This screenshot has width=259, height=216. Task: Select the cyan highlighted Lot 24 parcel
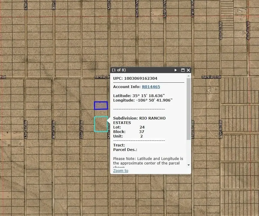pos(101,124)
